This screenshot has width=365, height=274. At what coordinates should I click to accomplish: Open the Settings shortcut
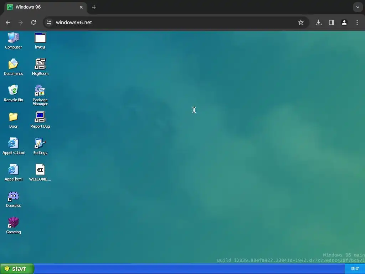click(40, 146)
